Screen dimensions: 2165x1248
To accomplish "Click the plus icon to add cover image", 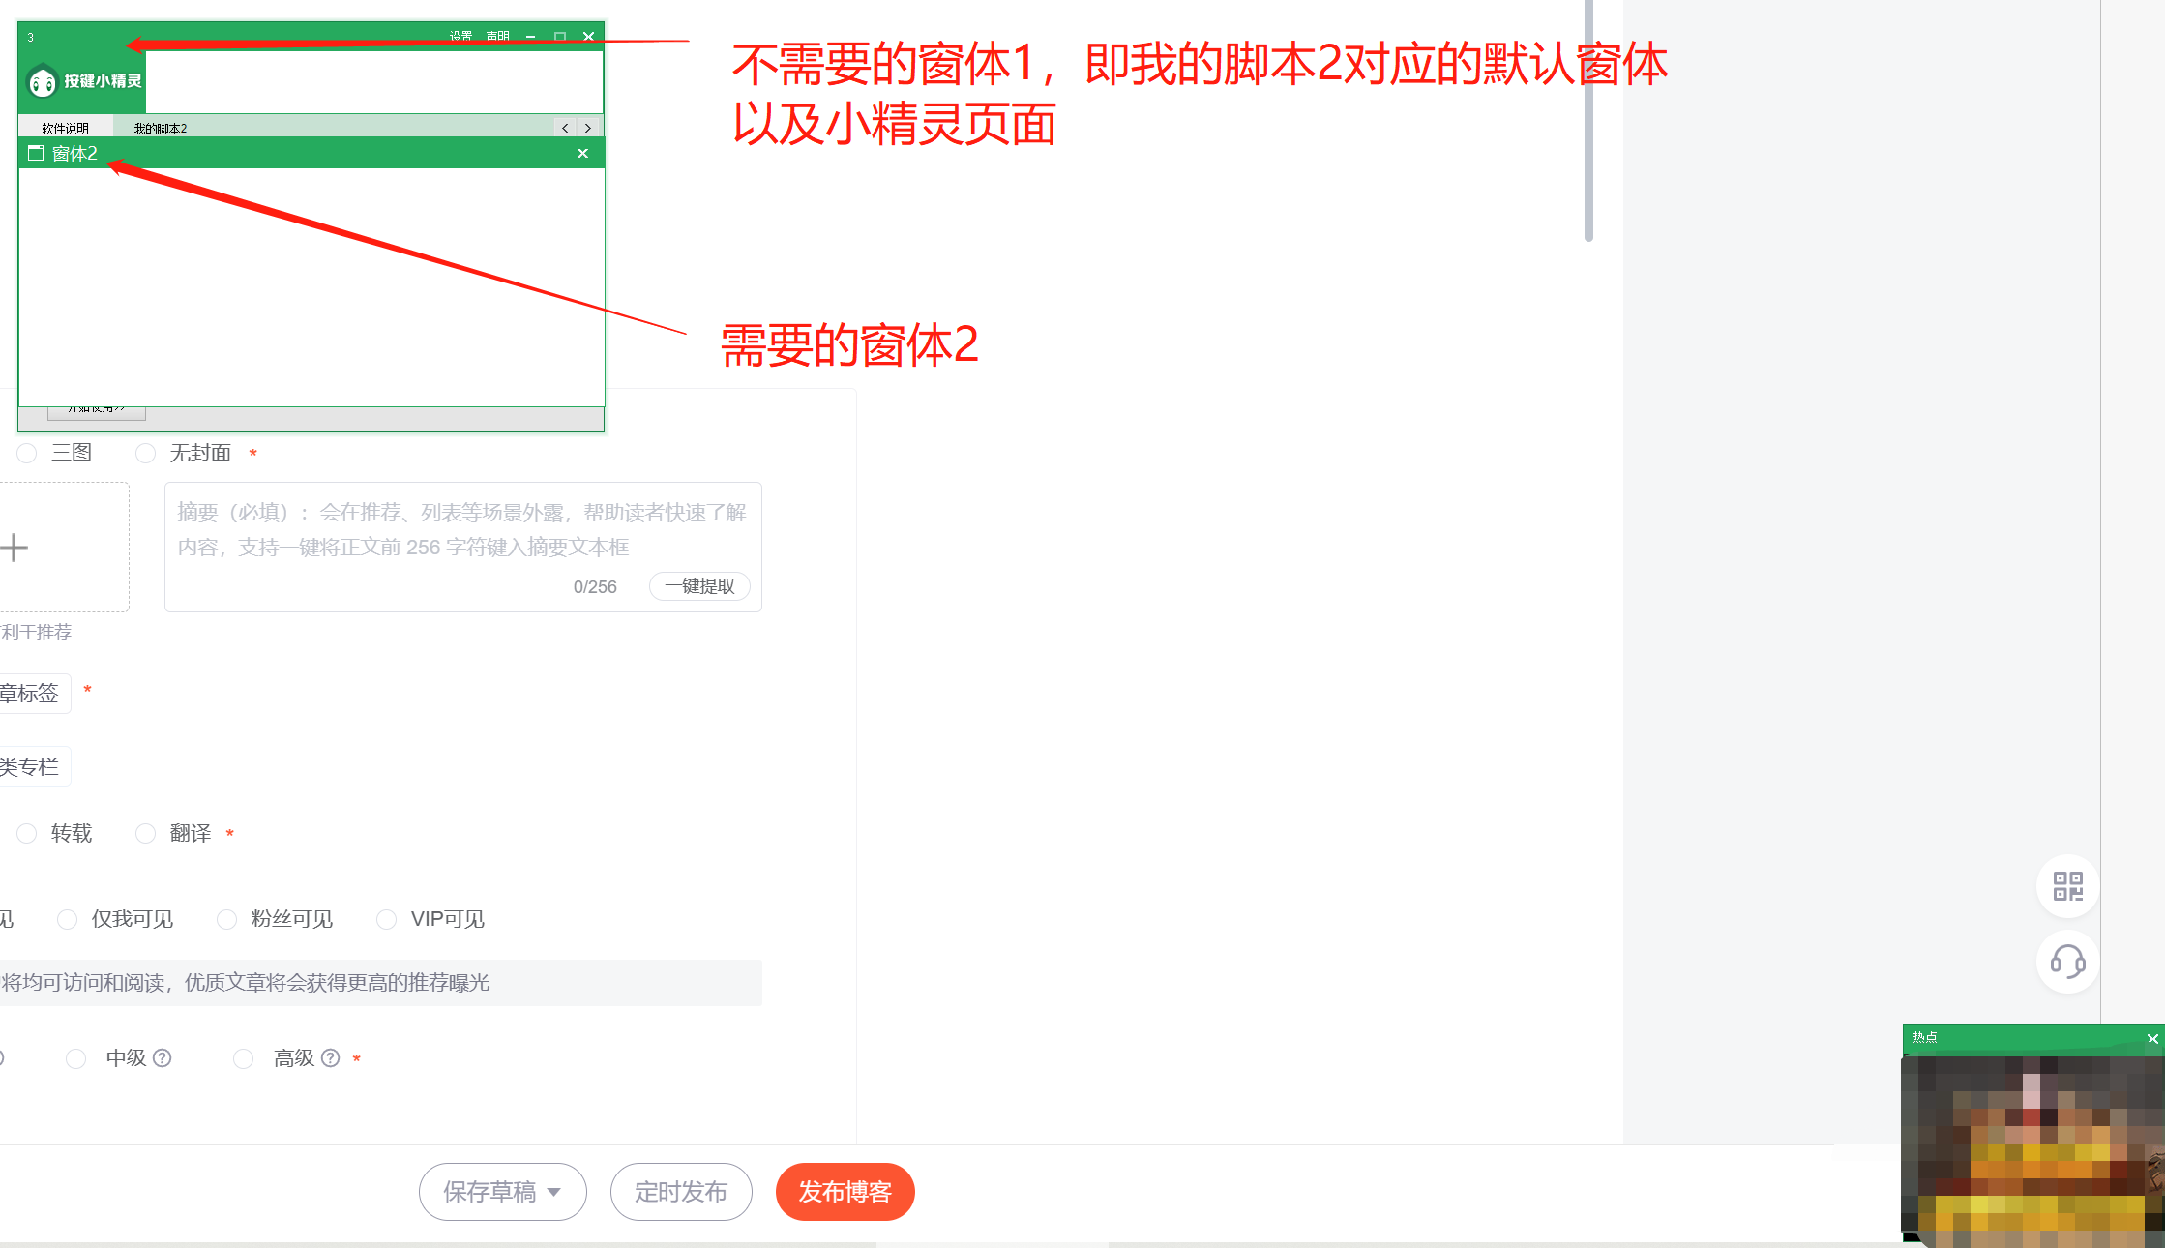I will pos(15,548).
